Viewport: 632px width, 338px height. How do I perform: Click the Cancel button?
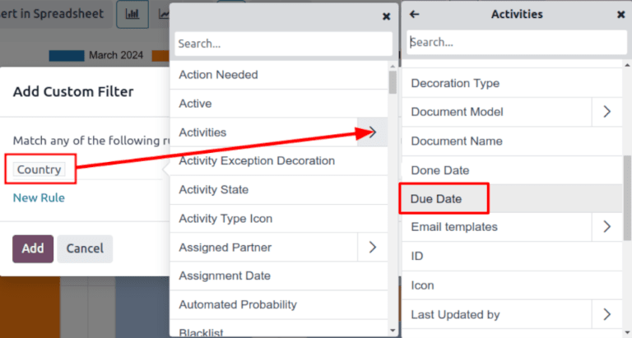click(x=85, y=248)
